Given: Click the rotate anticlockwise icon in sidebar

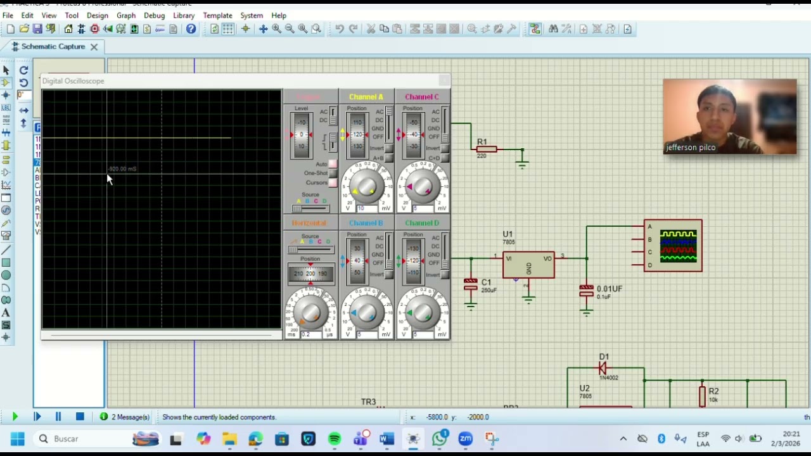Looking at the screenshot, I should [x=23, y=83].
